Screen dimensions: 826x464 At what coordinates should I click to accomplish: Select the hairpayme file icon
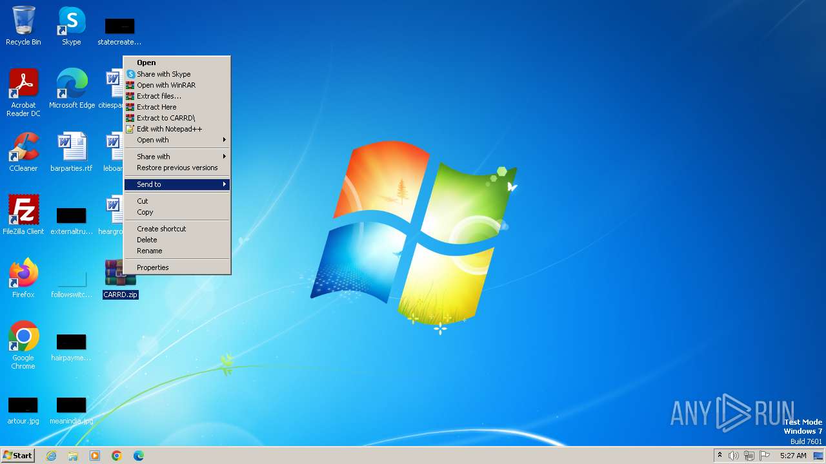[71, 347]
